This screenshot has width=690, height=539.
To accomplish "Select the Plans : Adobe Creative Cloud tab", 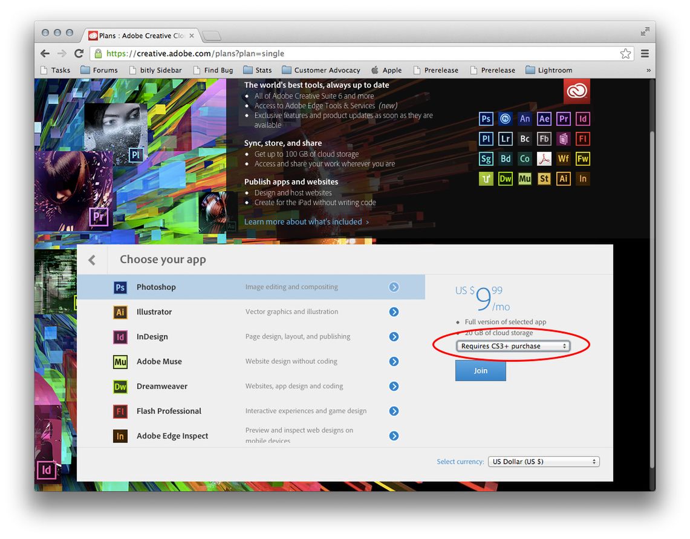I will click(141, 35).
